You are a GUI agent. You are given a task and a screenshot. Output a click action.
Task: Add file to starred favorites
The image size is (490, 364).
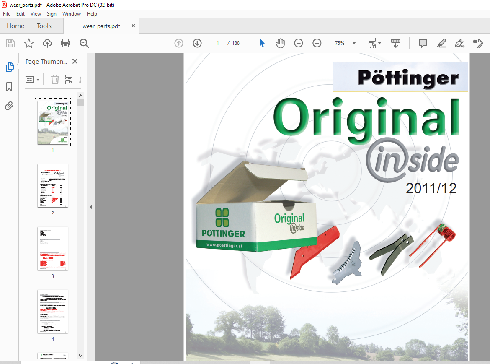(x=29, y=43)
